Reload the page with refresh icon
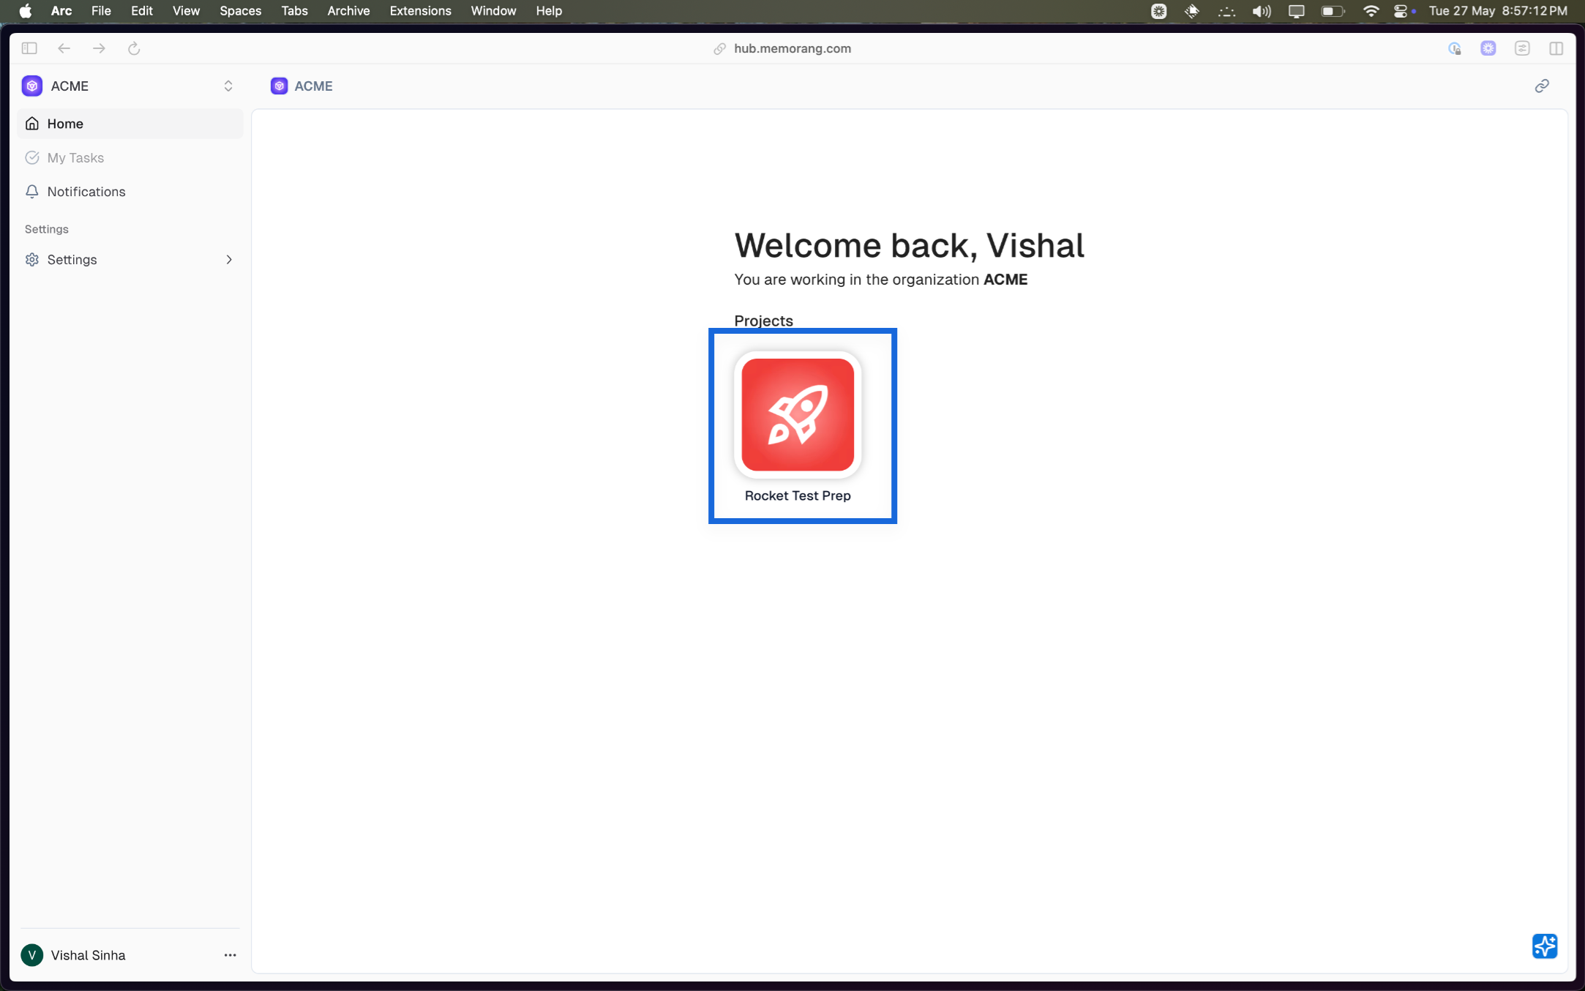The height and width of the screenshot is (991, 1585). [134, 48]
